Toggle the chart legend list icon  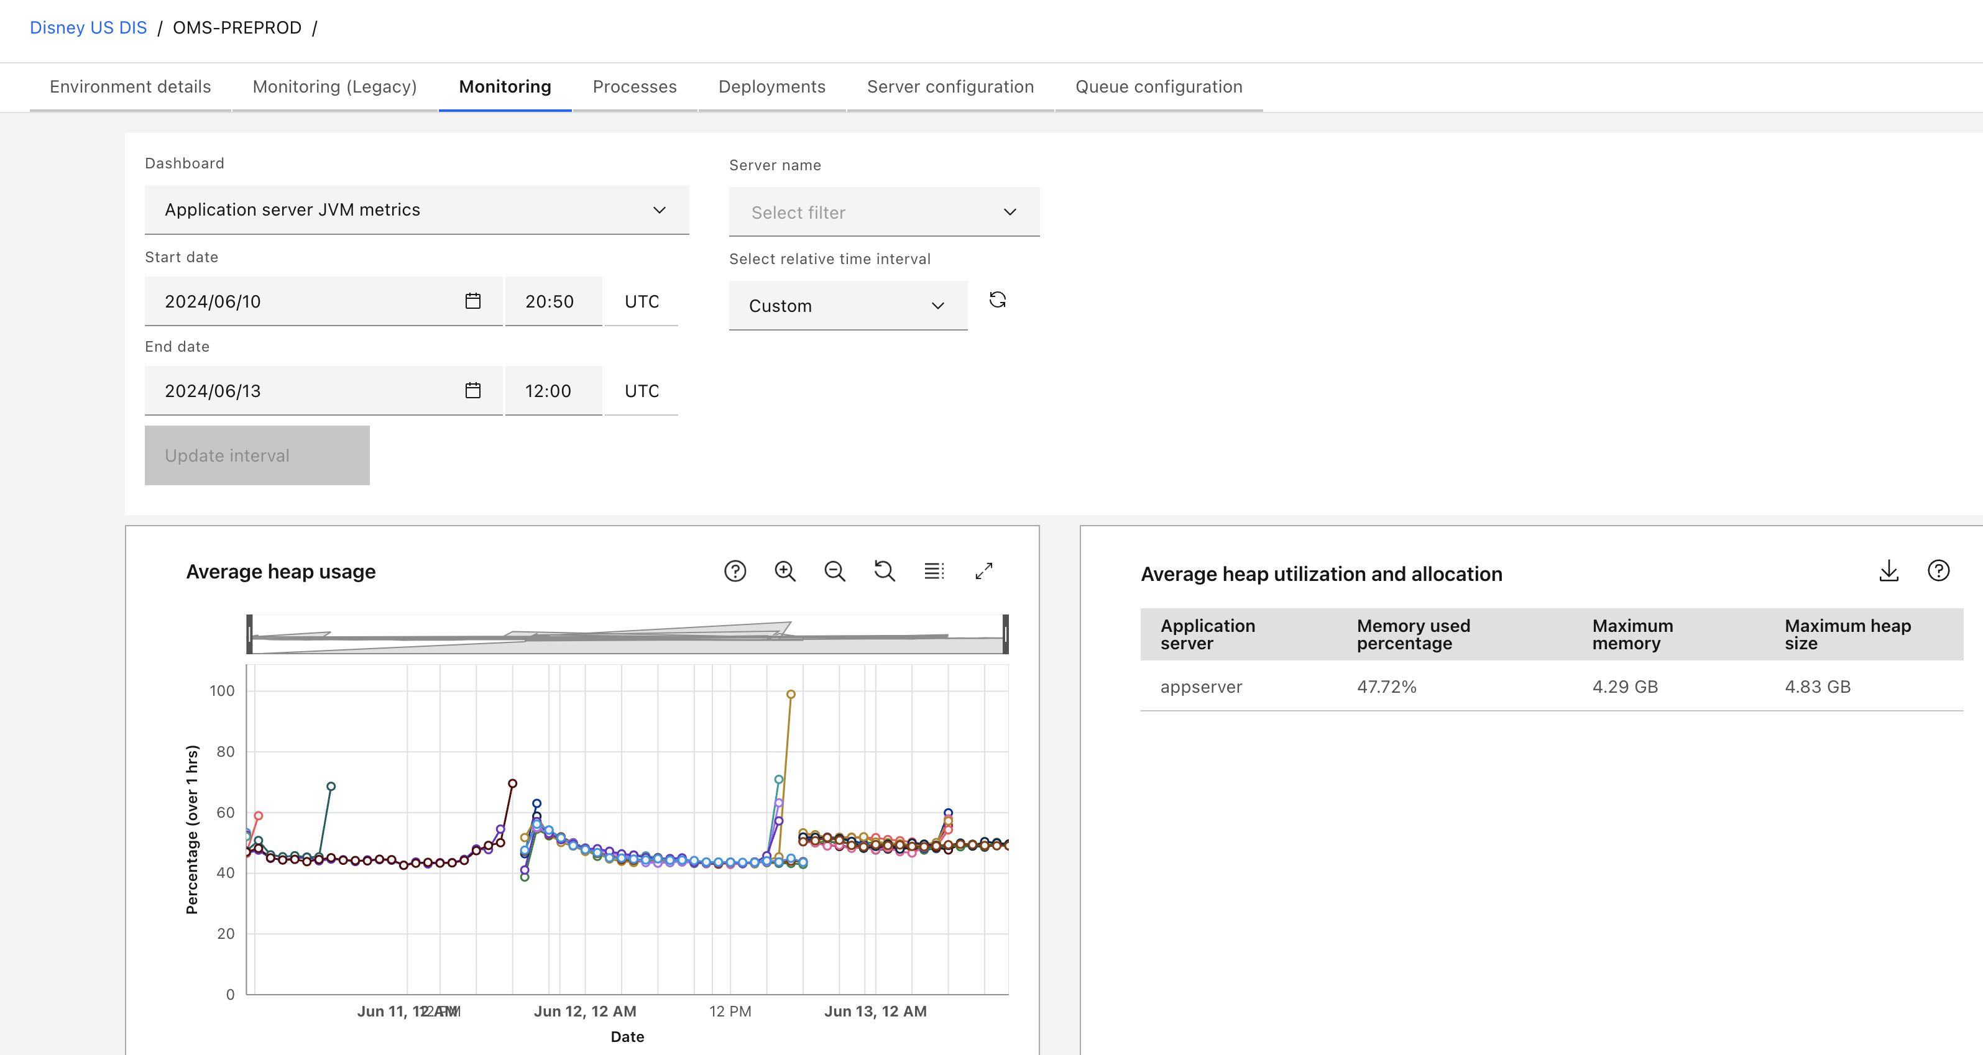tap(934, 571)
